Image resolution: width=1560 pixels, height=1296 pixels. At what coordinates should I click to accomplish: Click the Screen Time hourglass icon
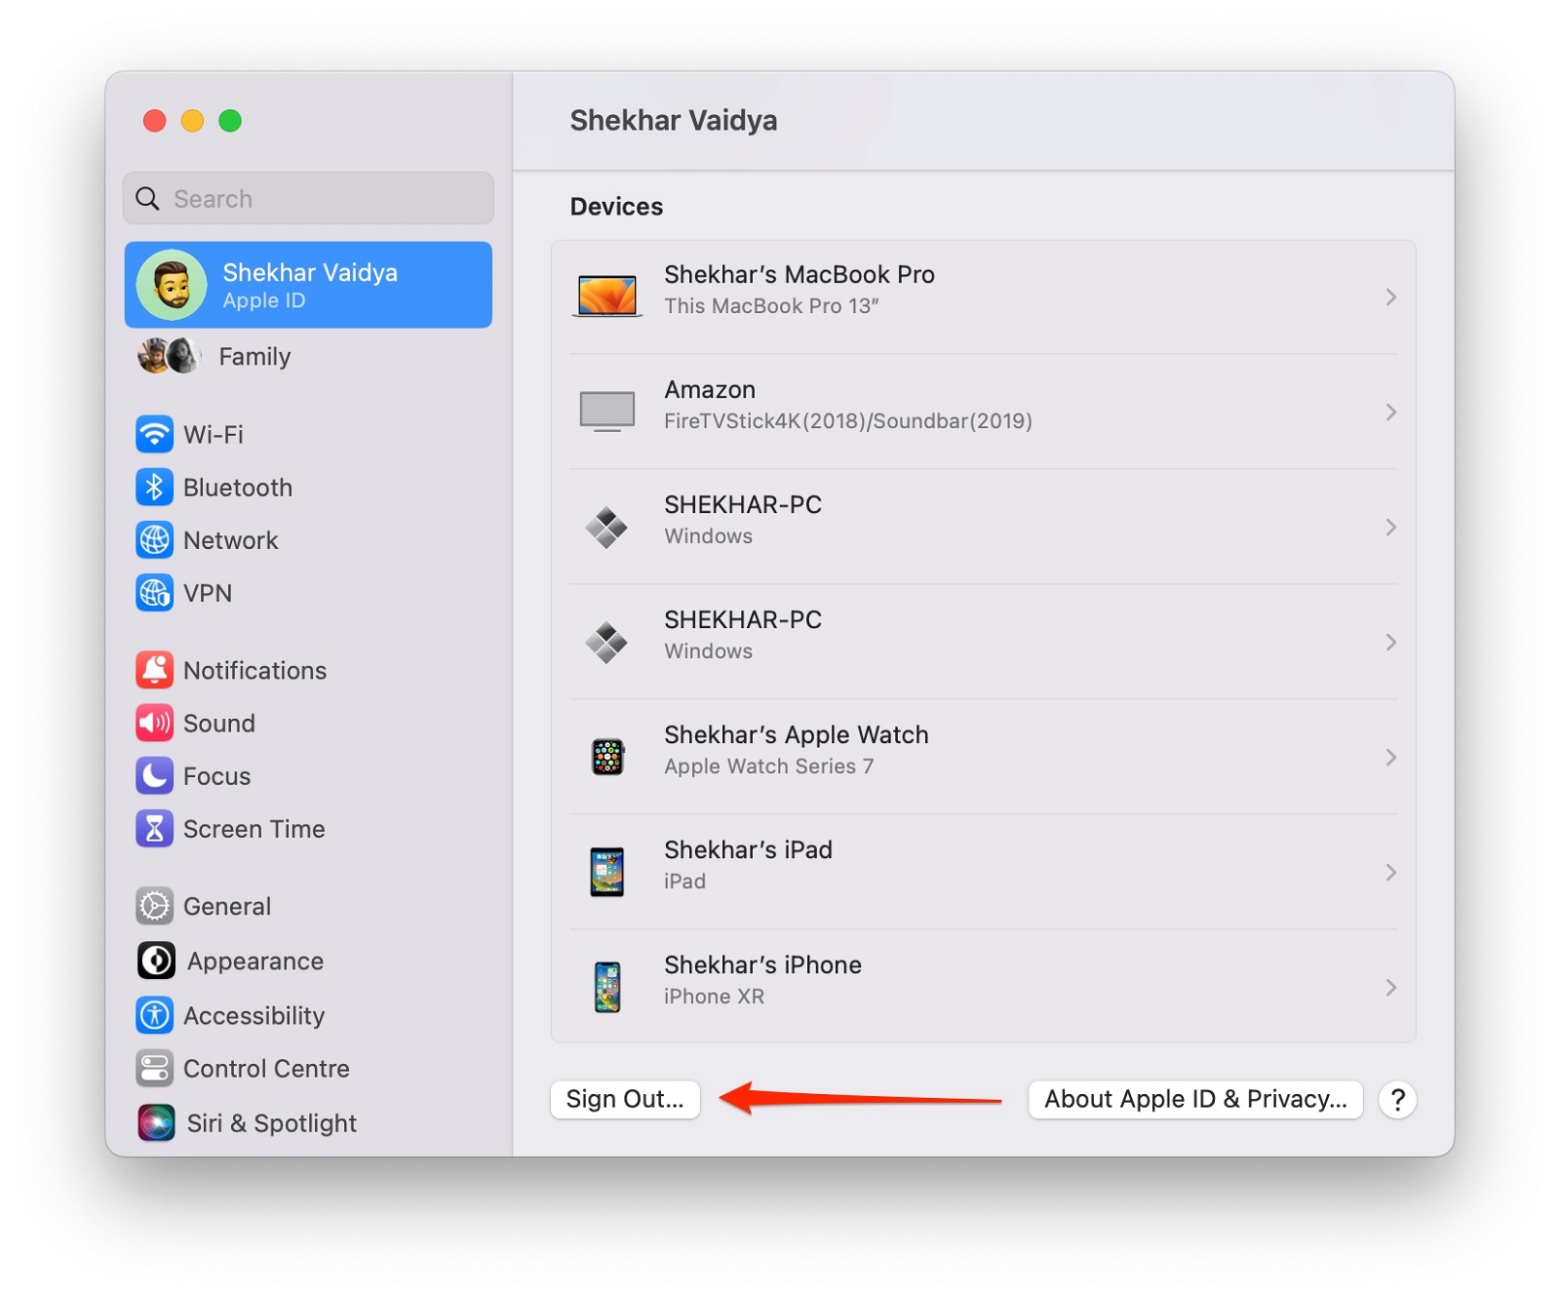[154, 828]
